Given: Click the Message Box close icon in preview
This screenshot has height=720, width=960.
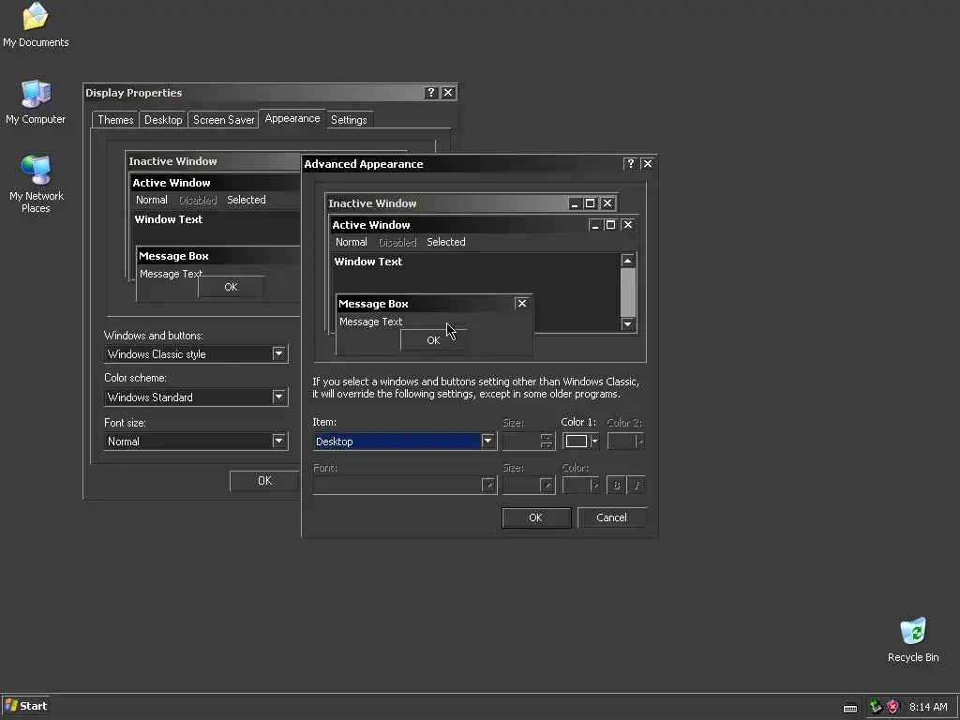Looking at the screenshot, I should [521, 303].
